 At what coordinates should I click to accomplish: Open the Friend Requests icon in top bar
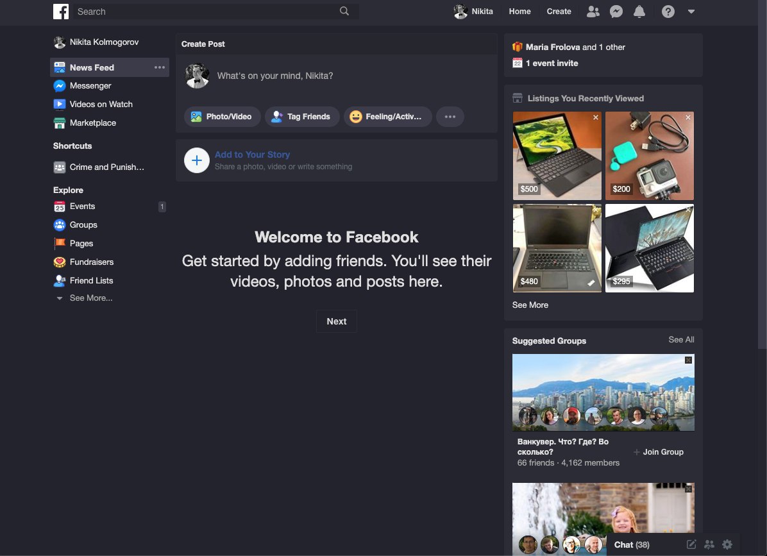point(593,12)
